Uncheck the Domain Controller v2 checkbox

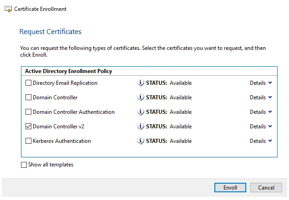[29, 127]
